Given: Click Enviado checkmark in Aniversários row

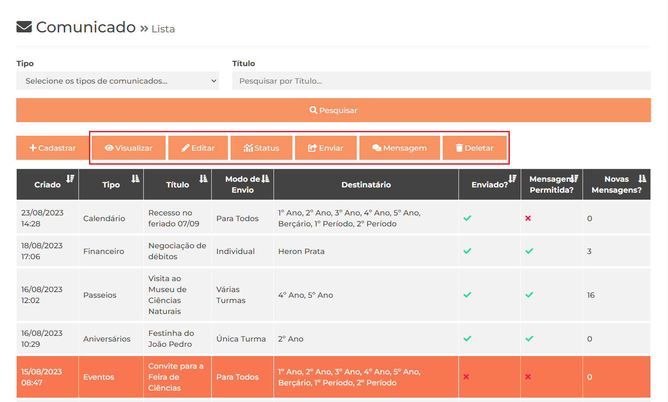Looking at the screenshot, I should point(467,339).
